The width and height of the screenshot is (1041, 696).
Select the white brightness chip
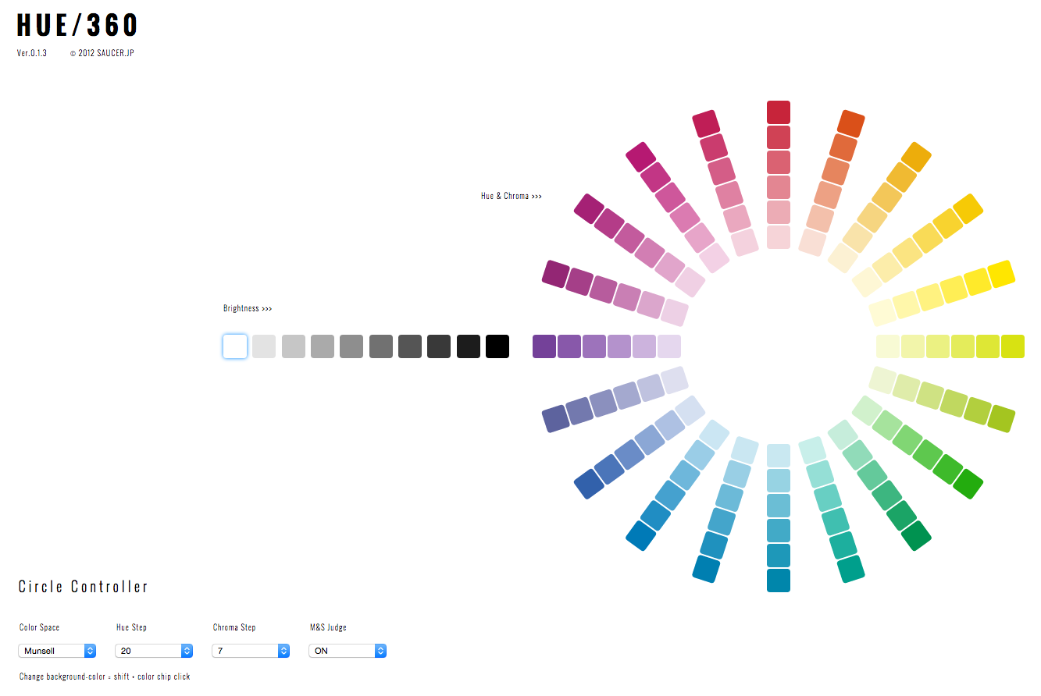click(235, 346)
